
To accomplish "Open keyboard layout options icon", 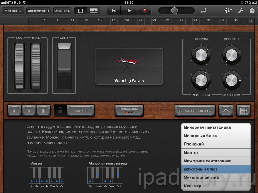I will coord(243,111).
